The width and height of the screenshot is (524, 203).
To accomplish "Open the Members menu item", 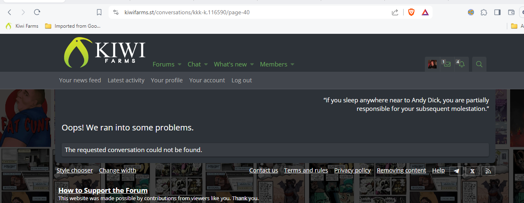I will [x=273, y=64].
